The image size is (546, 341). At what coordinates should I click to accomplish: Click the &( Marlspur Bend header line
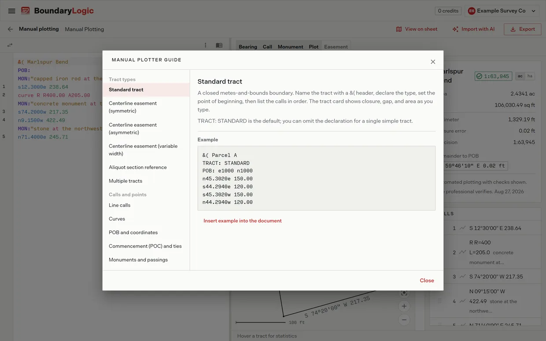point(43,62)
